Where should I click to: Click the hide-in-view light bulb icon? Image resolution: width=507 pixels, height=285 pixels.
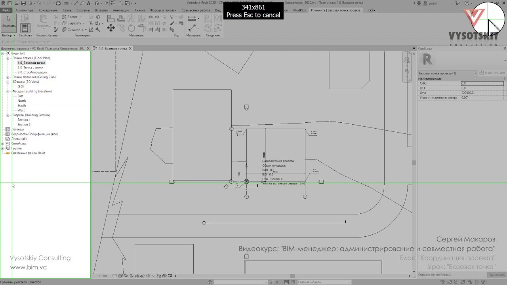pyautogui.click(x=172, y=17)
